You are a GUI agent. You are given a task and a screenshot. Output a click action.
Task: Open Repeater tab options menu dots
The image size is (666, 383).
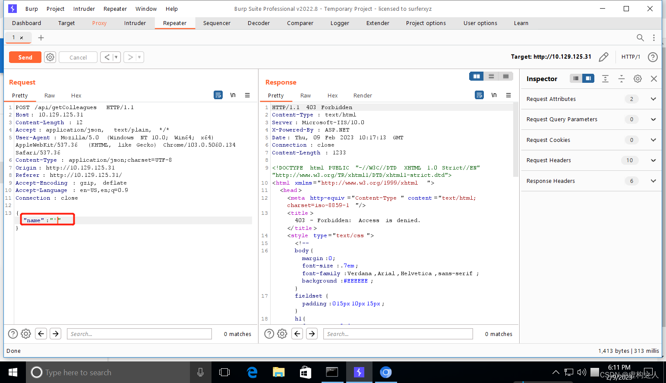pyautogui.click(x=654, y=38)
